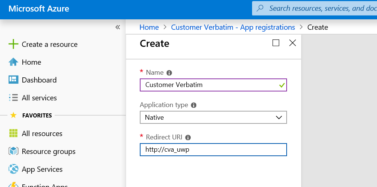377x187 pixels.
Task: Collapse the sidebar with the double chevron
Action: tap(117, 27)
